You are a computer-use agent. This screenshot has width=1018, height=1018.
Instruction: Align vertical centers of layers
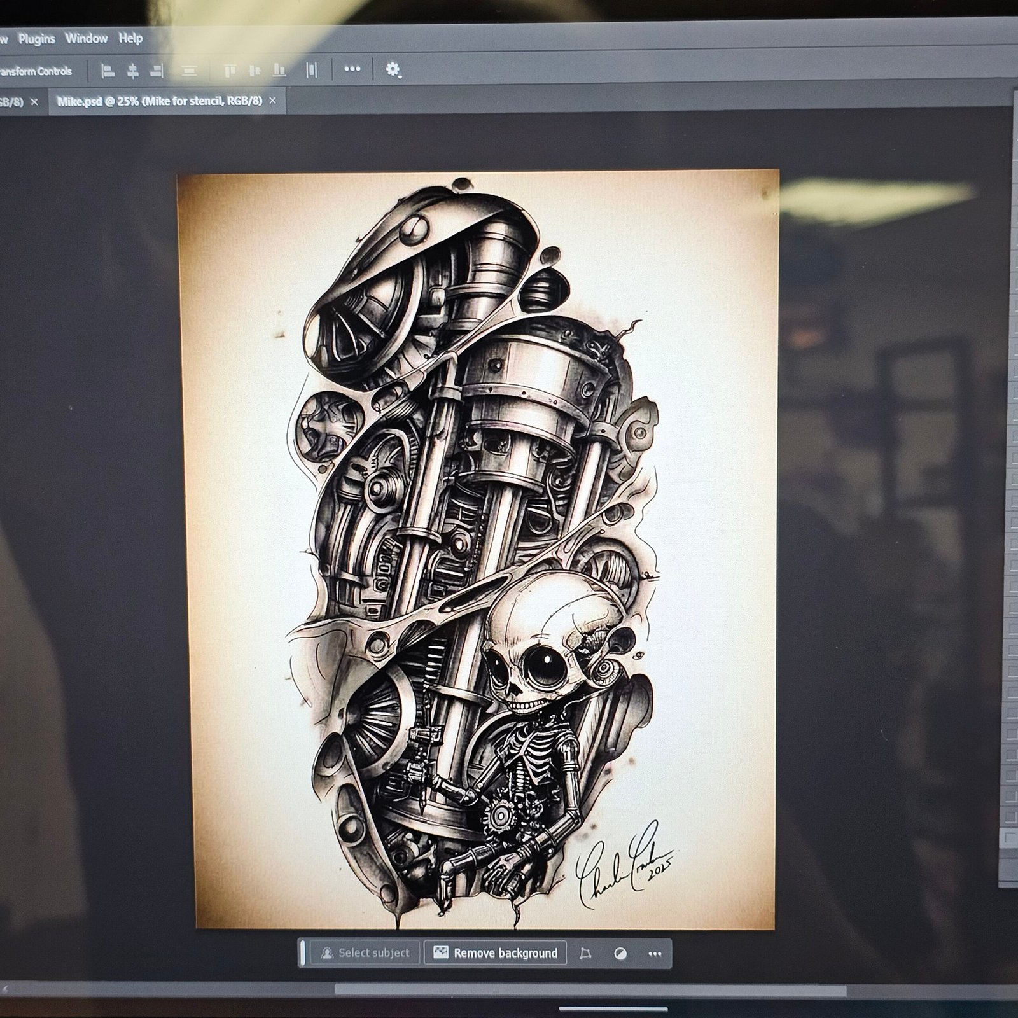click(254, 71)
